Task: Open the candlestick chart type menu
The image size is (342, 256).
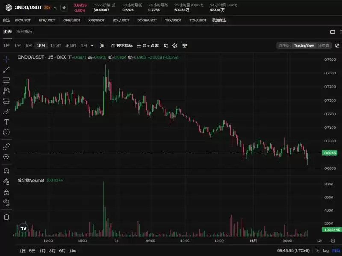Action: (x=102, y=46)
